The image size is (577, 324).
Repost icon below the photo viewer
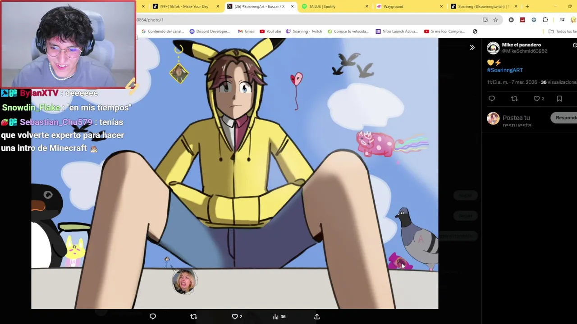193,316
